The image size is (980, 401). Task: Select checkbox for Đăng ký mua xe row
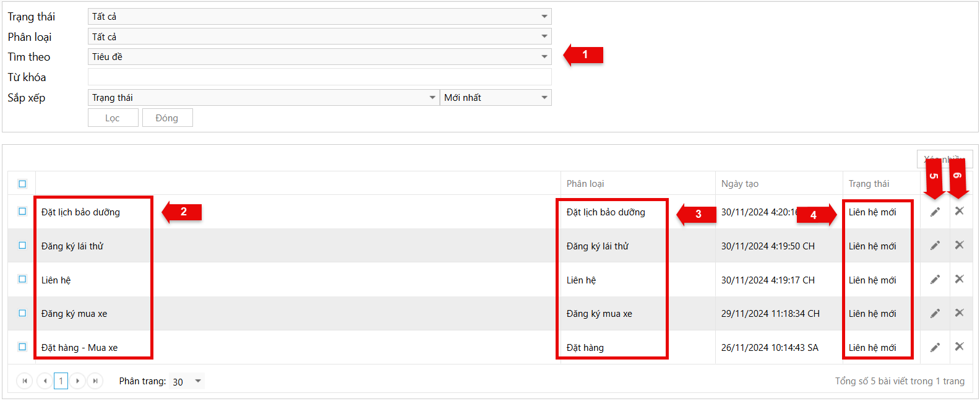click(x=22, y=313)
